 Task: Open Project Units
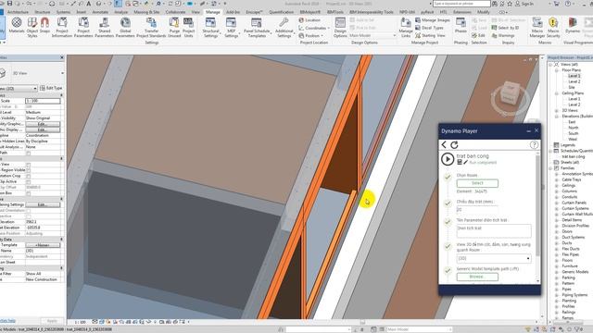[x=188, y=27]
